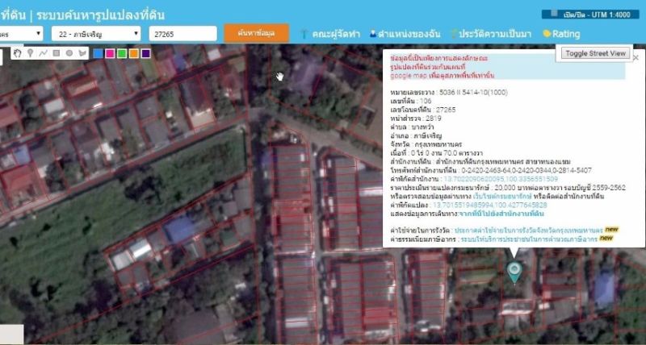
Task: Select the add marker drawing tool
Action: tap(31, 53)
